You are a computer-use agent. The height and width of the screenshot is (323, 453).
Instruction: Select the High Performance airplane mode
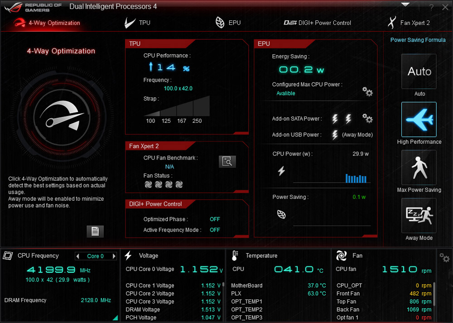coord(419,120)
